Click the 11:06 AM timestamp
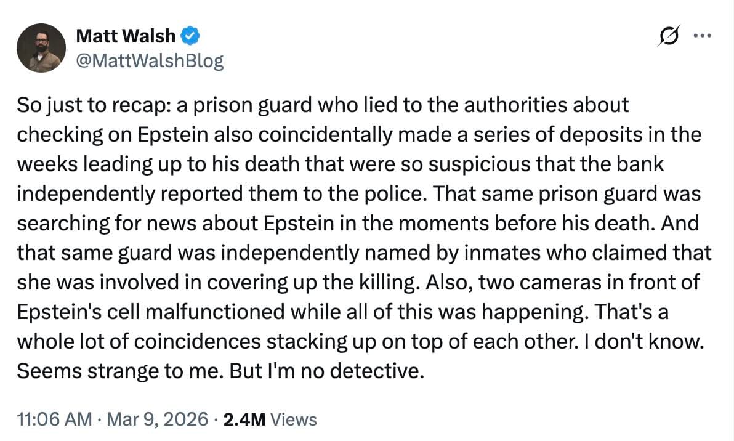 click(54, 419)
